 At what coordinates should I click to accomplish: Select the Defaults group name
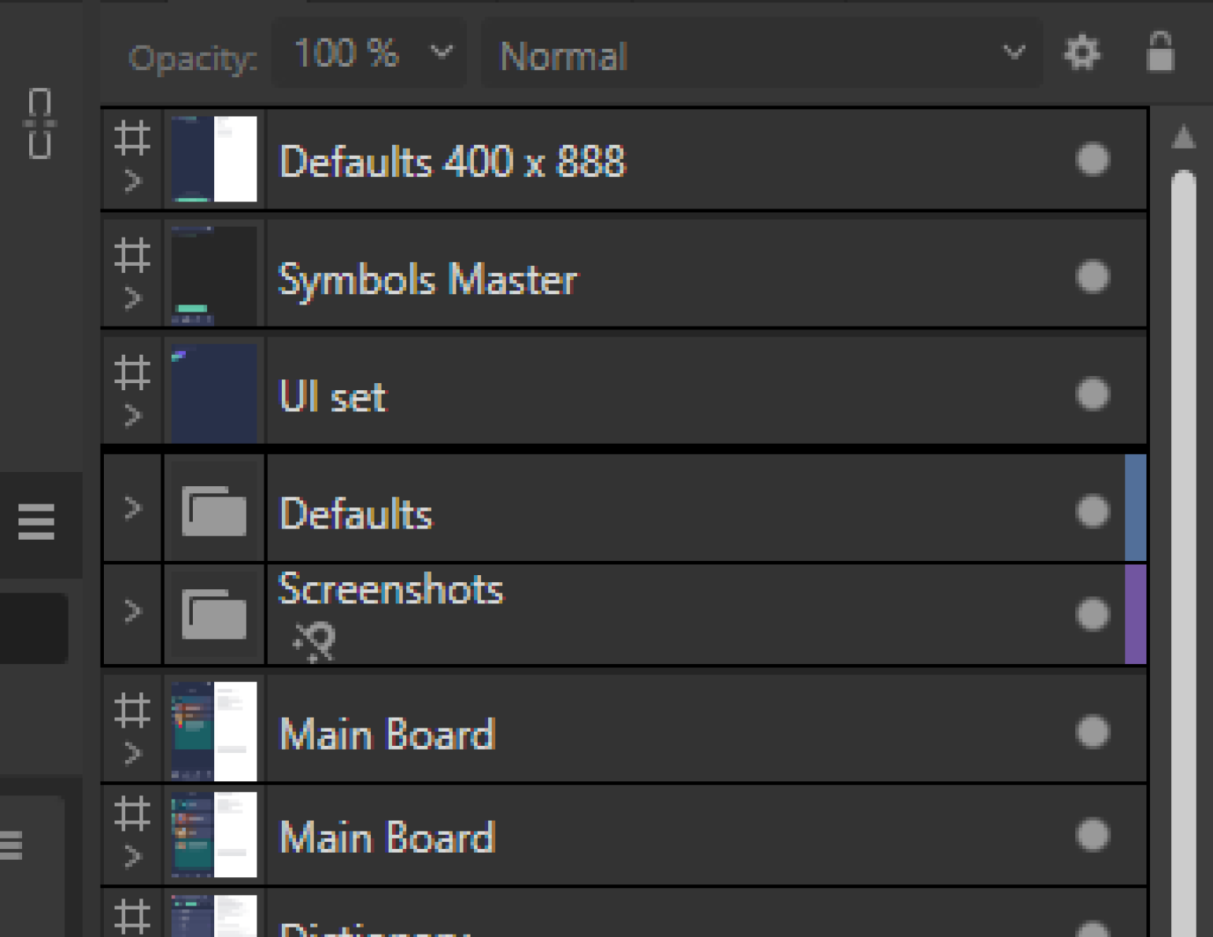[x=356, y=514]
